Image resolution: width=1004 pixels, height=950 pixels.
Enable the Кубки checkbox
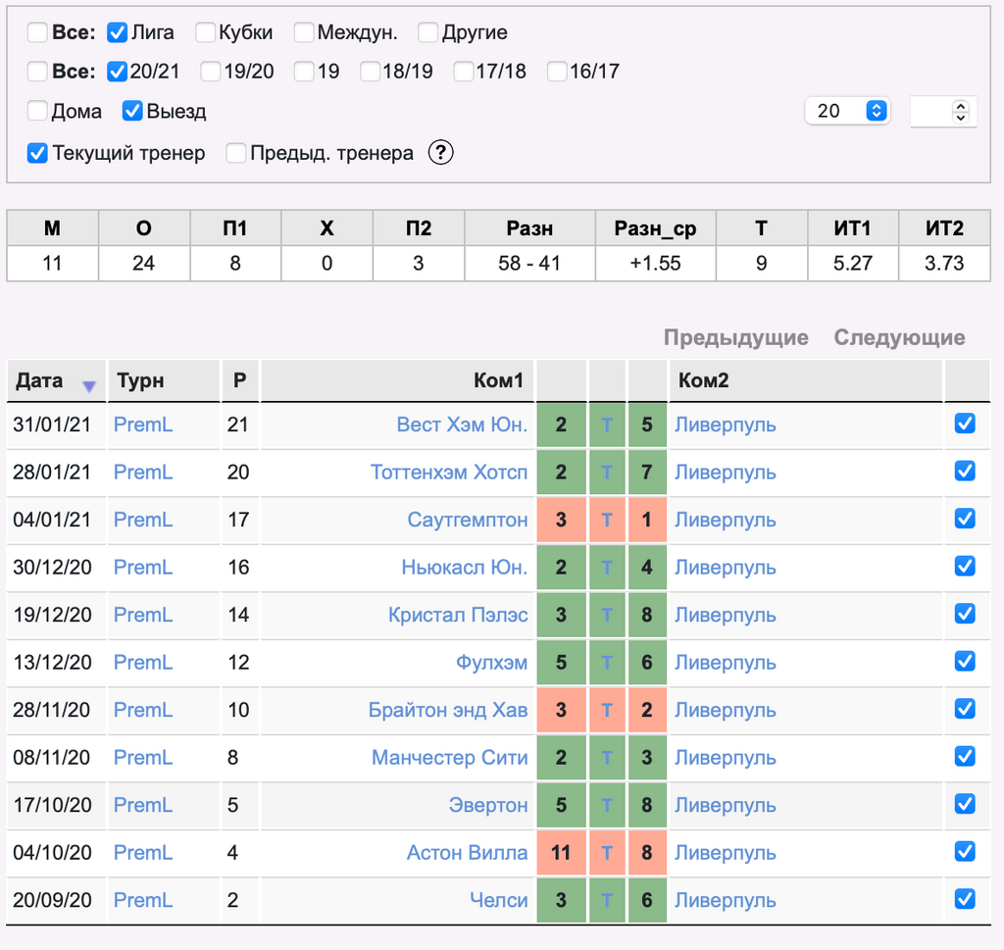(205, 32)
